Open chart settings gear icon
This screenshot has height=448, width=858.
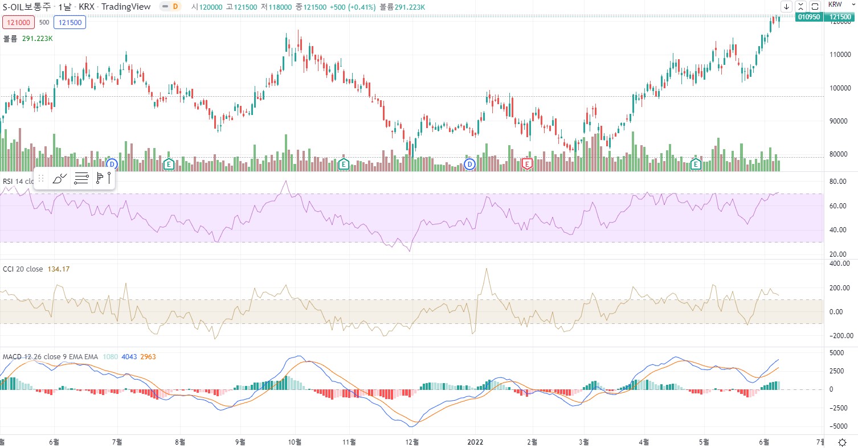click(842, 442)
